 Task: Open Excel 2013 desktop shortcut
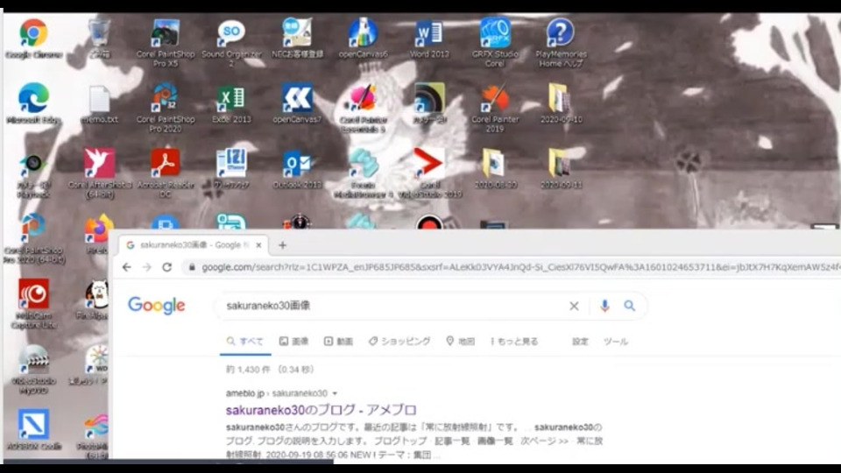pyautogui.click(x=231, y=103)
